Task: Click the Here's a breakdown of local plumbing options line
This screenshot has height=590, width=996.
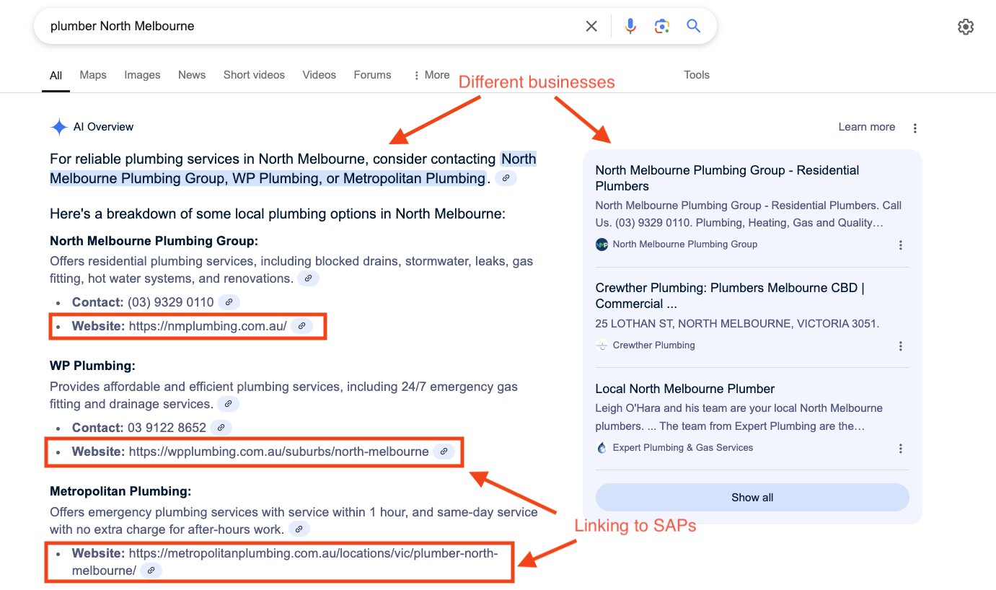Action: [278, 214]
